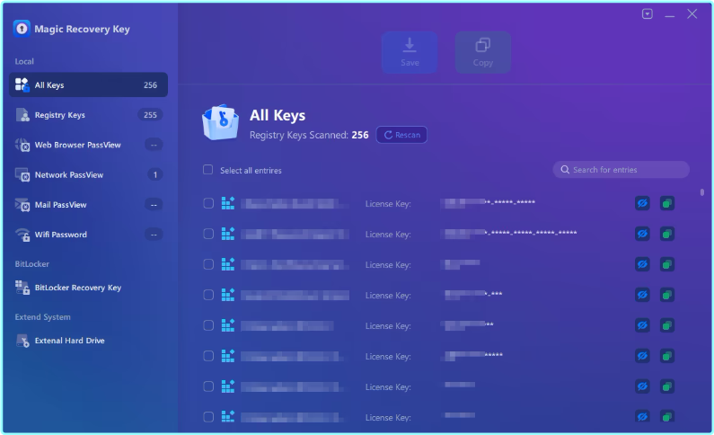714x435 pixels.
Task: Show the third row's masked key
Action: coord(642,264)
